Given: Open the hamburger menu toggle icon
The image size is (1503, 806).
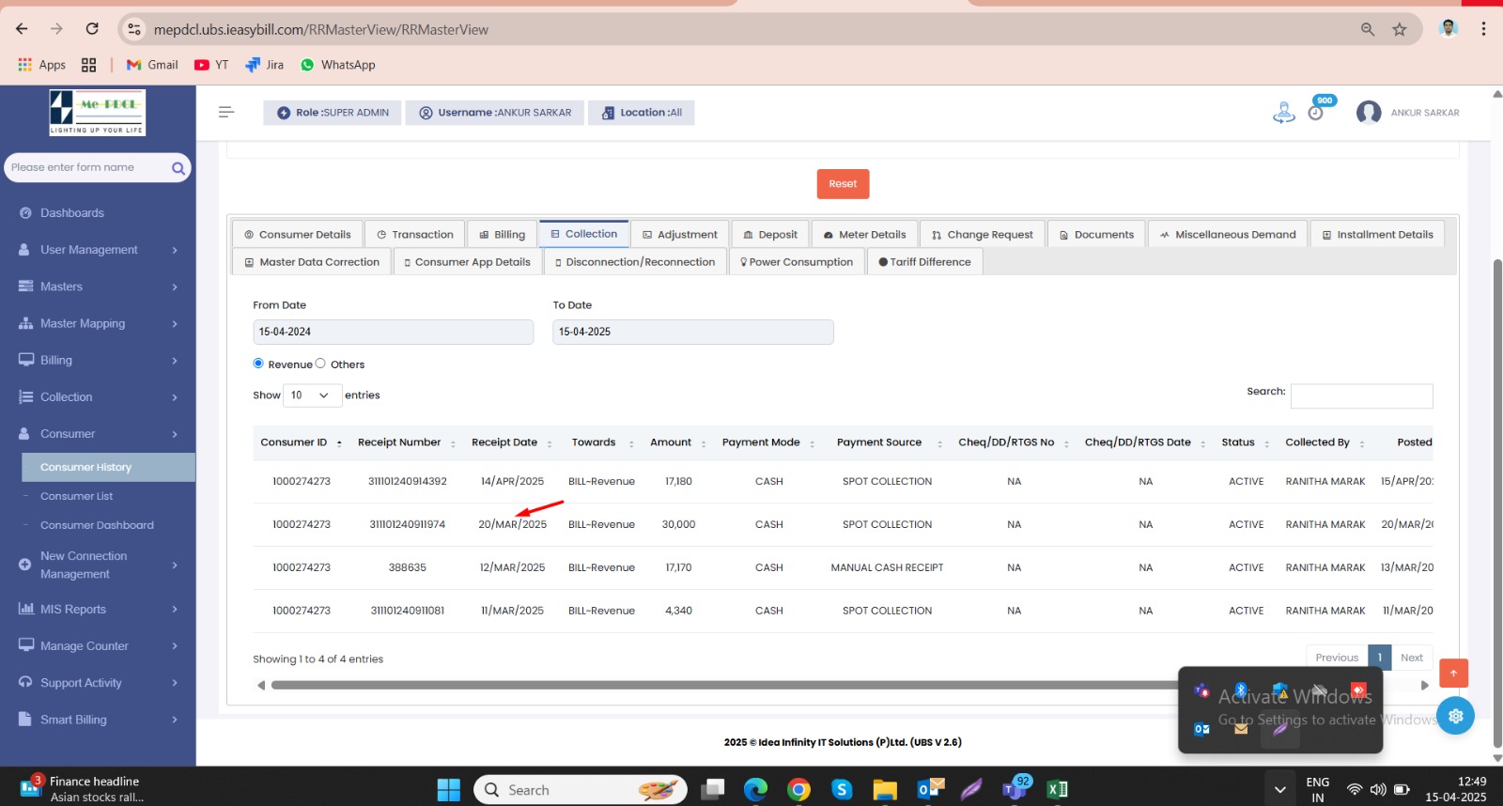Looking at the screenshot, I should (x=225, y=112).
